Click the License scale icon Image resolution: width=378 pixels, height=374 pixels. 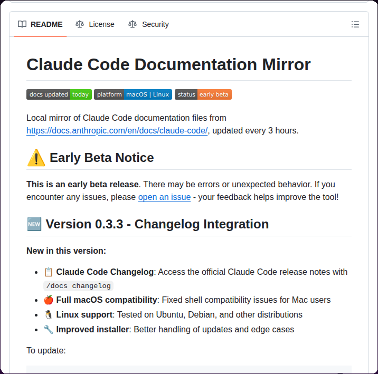[80, 24]
